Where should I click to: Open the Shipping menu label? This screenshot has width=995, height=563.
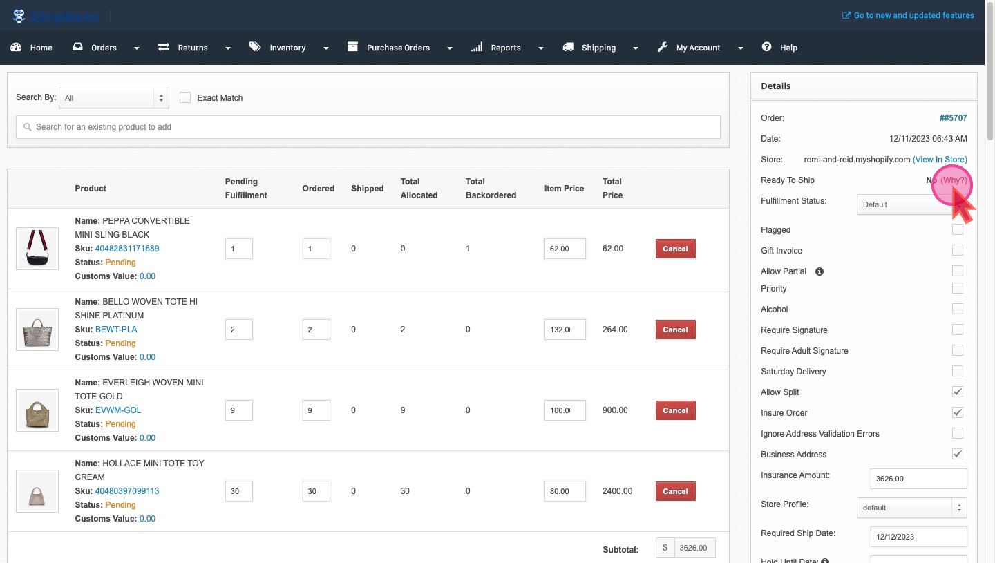(598, 48)
